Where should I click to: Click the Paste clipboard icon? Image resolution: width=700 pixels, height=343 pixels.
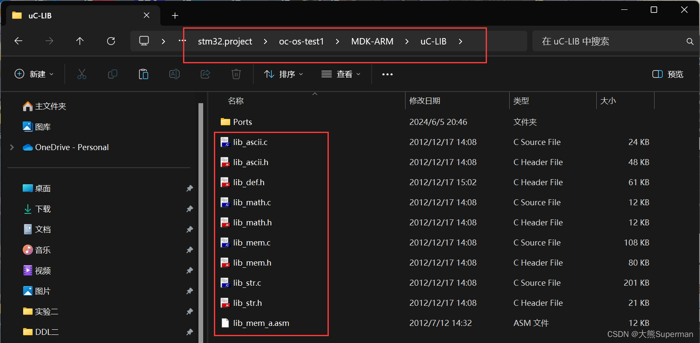[x=144, y=74]
